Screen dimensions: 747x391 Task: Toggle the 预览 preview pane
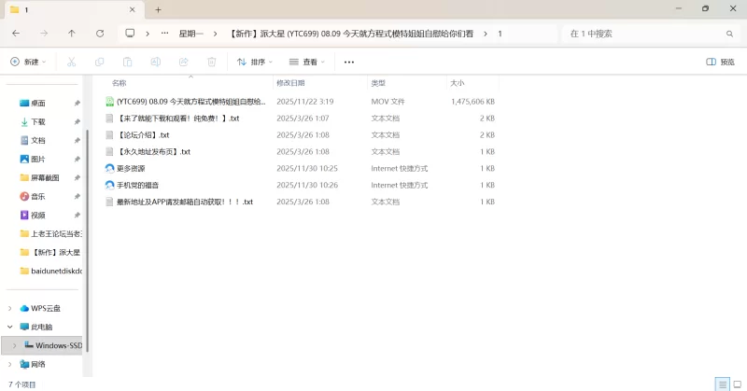[721, 62]
